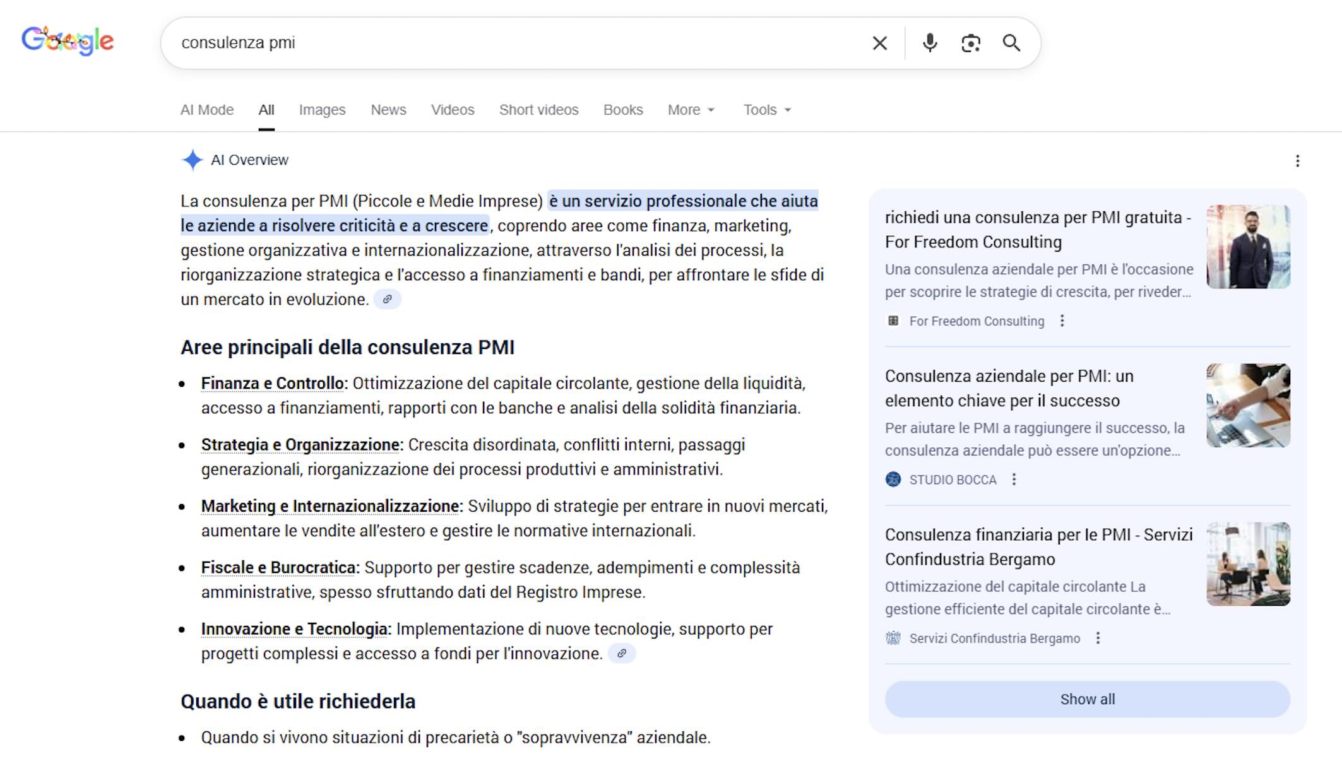The image size is (1342, 766).
Task: Click the For Freedom Consulting favicon
Action: tap(893, 321)
